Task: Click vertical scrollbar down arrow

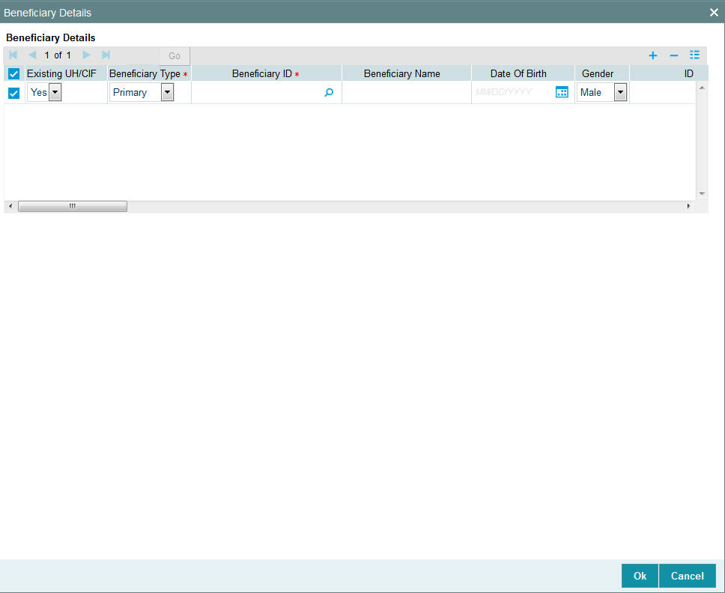Action: (x=702, y=194)
